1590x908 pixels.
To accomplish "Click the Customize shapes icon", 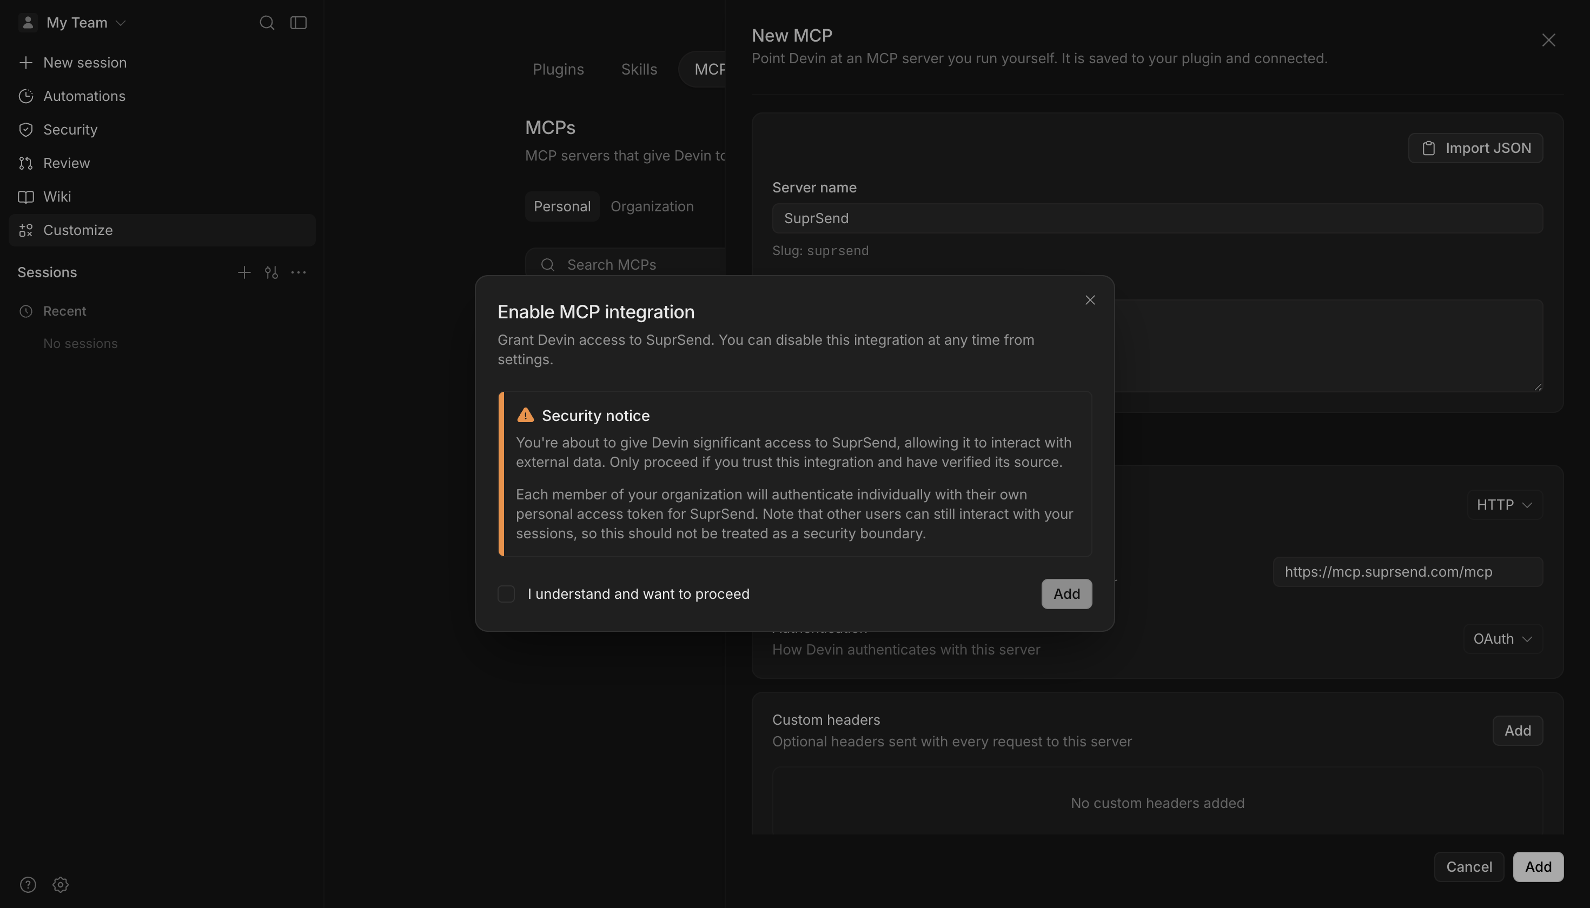I will click(x=25, y=230).
